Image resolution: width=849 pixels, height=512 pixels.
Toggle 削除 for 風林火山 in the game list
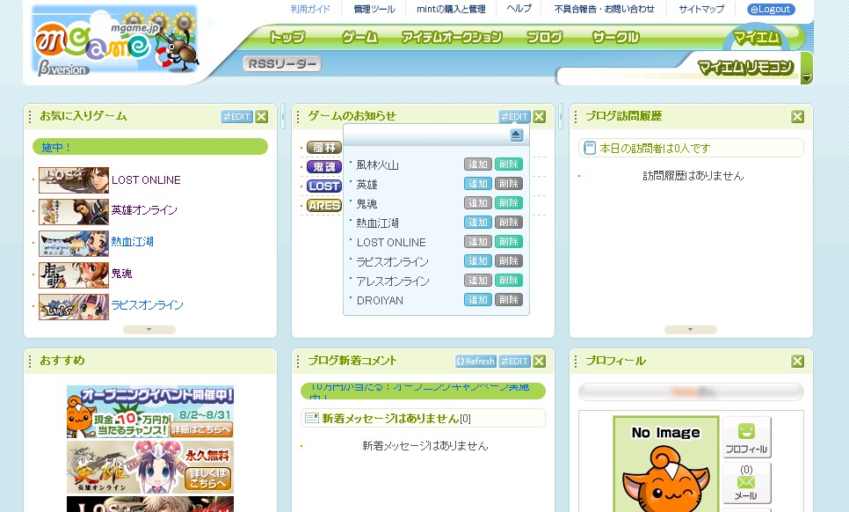coord(508,165)
